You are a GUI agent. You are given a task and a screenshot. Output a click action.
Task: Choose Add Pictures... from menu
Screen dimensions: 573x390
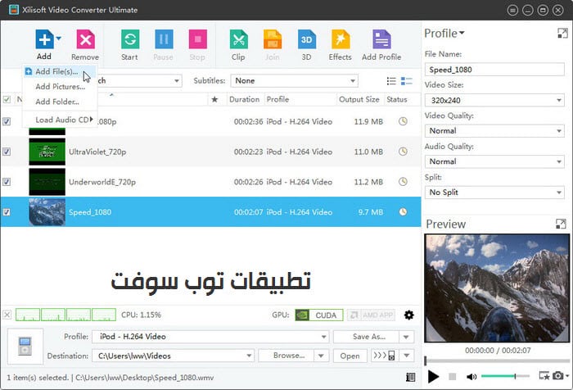60,87
